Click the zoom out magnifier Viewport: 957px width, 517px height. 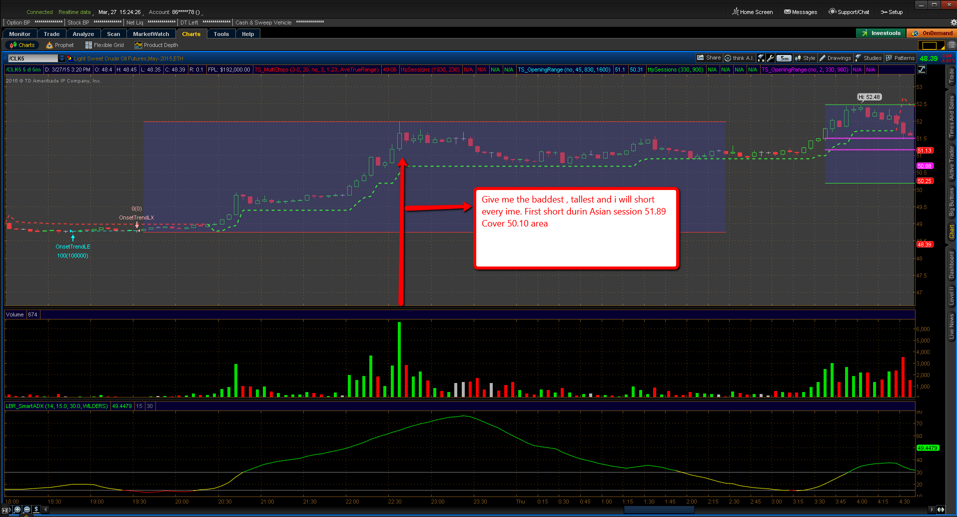coord(27,509)
